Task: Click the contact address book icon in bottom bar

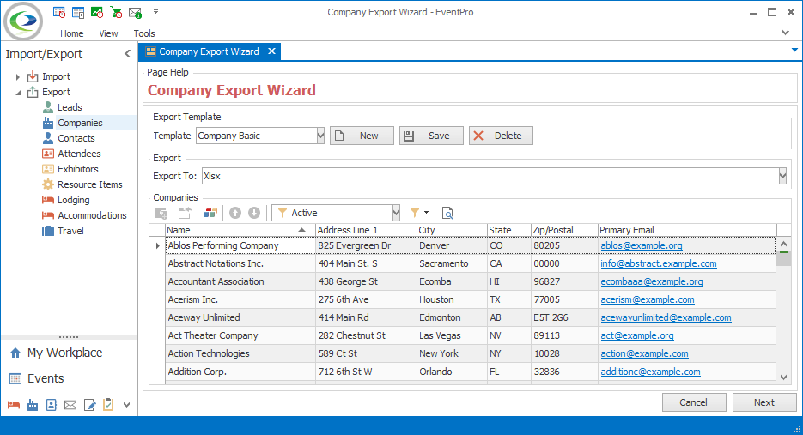Action: coord(52,405)
